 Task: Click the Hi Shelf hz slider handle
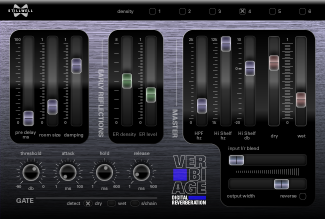(226, 44)
